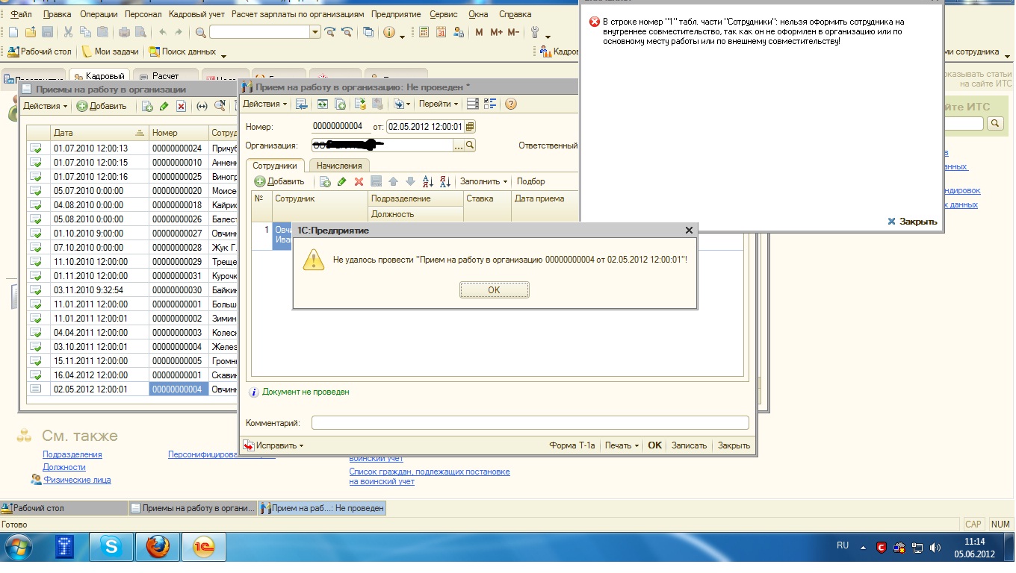1016x573 pixels.
Task: Open the Расчет desktop tab
Action: pos(165,76)
